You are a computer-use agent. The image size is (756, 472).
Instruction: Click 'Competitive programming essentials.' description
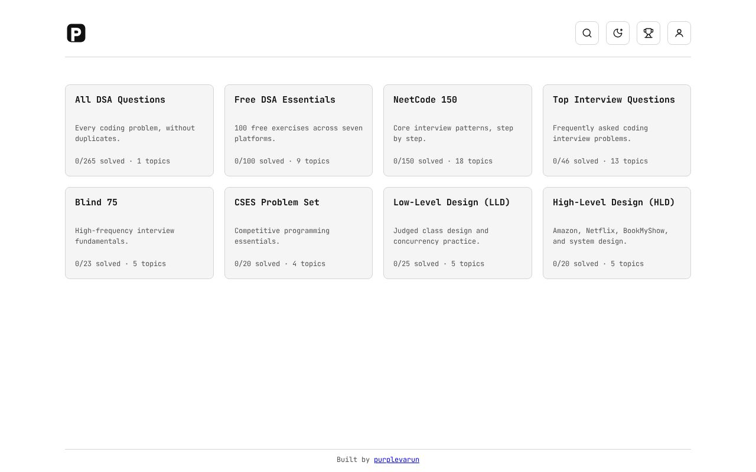point(282,236)
